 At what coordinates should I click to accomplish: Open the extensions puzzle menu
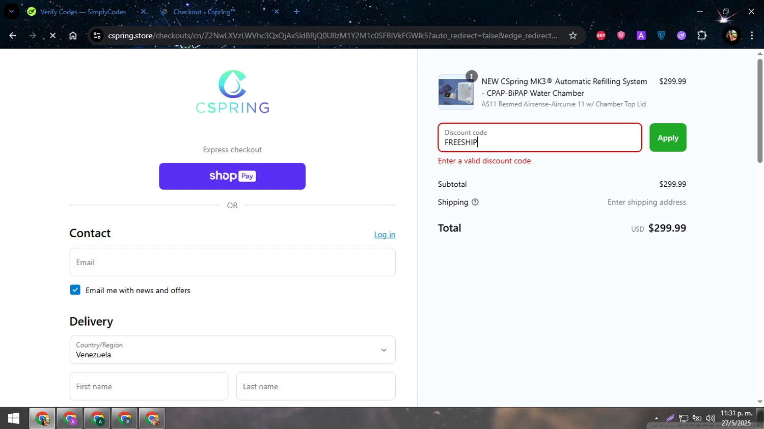702,36
